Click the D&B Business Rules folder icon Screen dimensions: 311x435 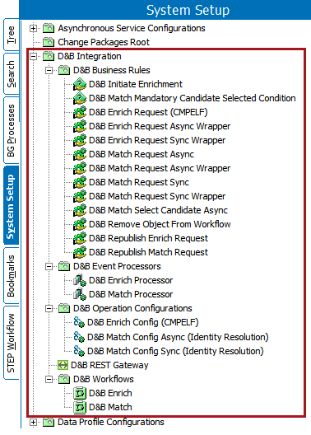point(64,70)
